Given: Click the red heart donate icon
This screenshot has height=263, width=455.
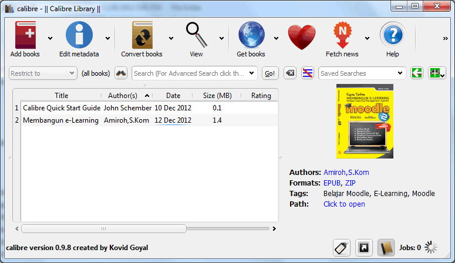Looking at the screenshot, I should 302,37.
